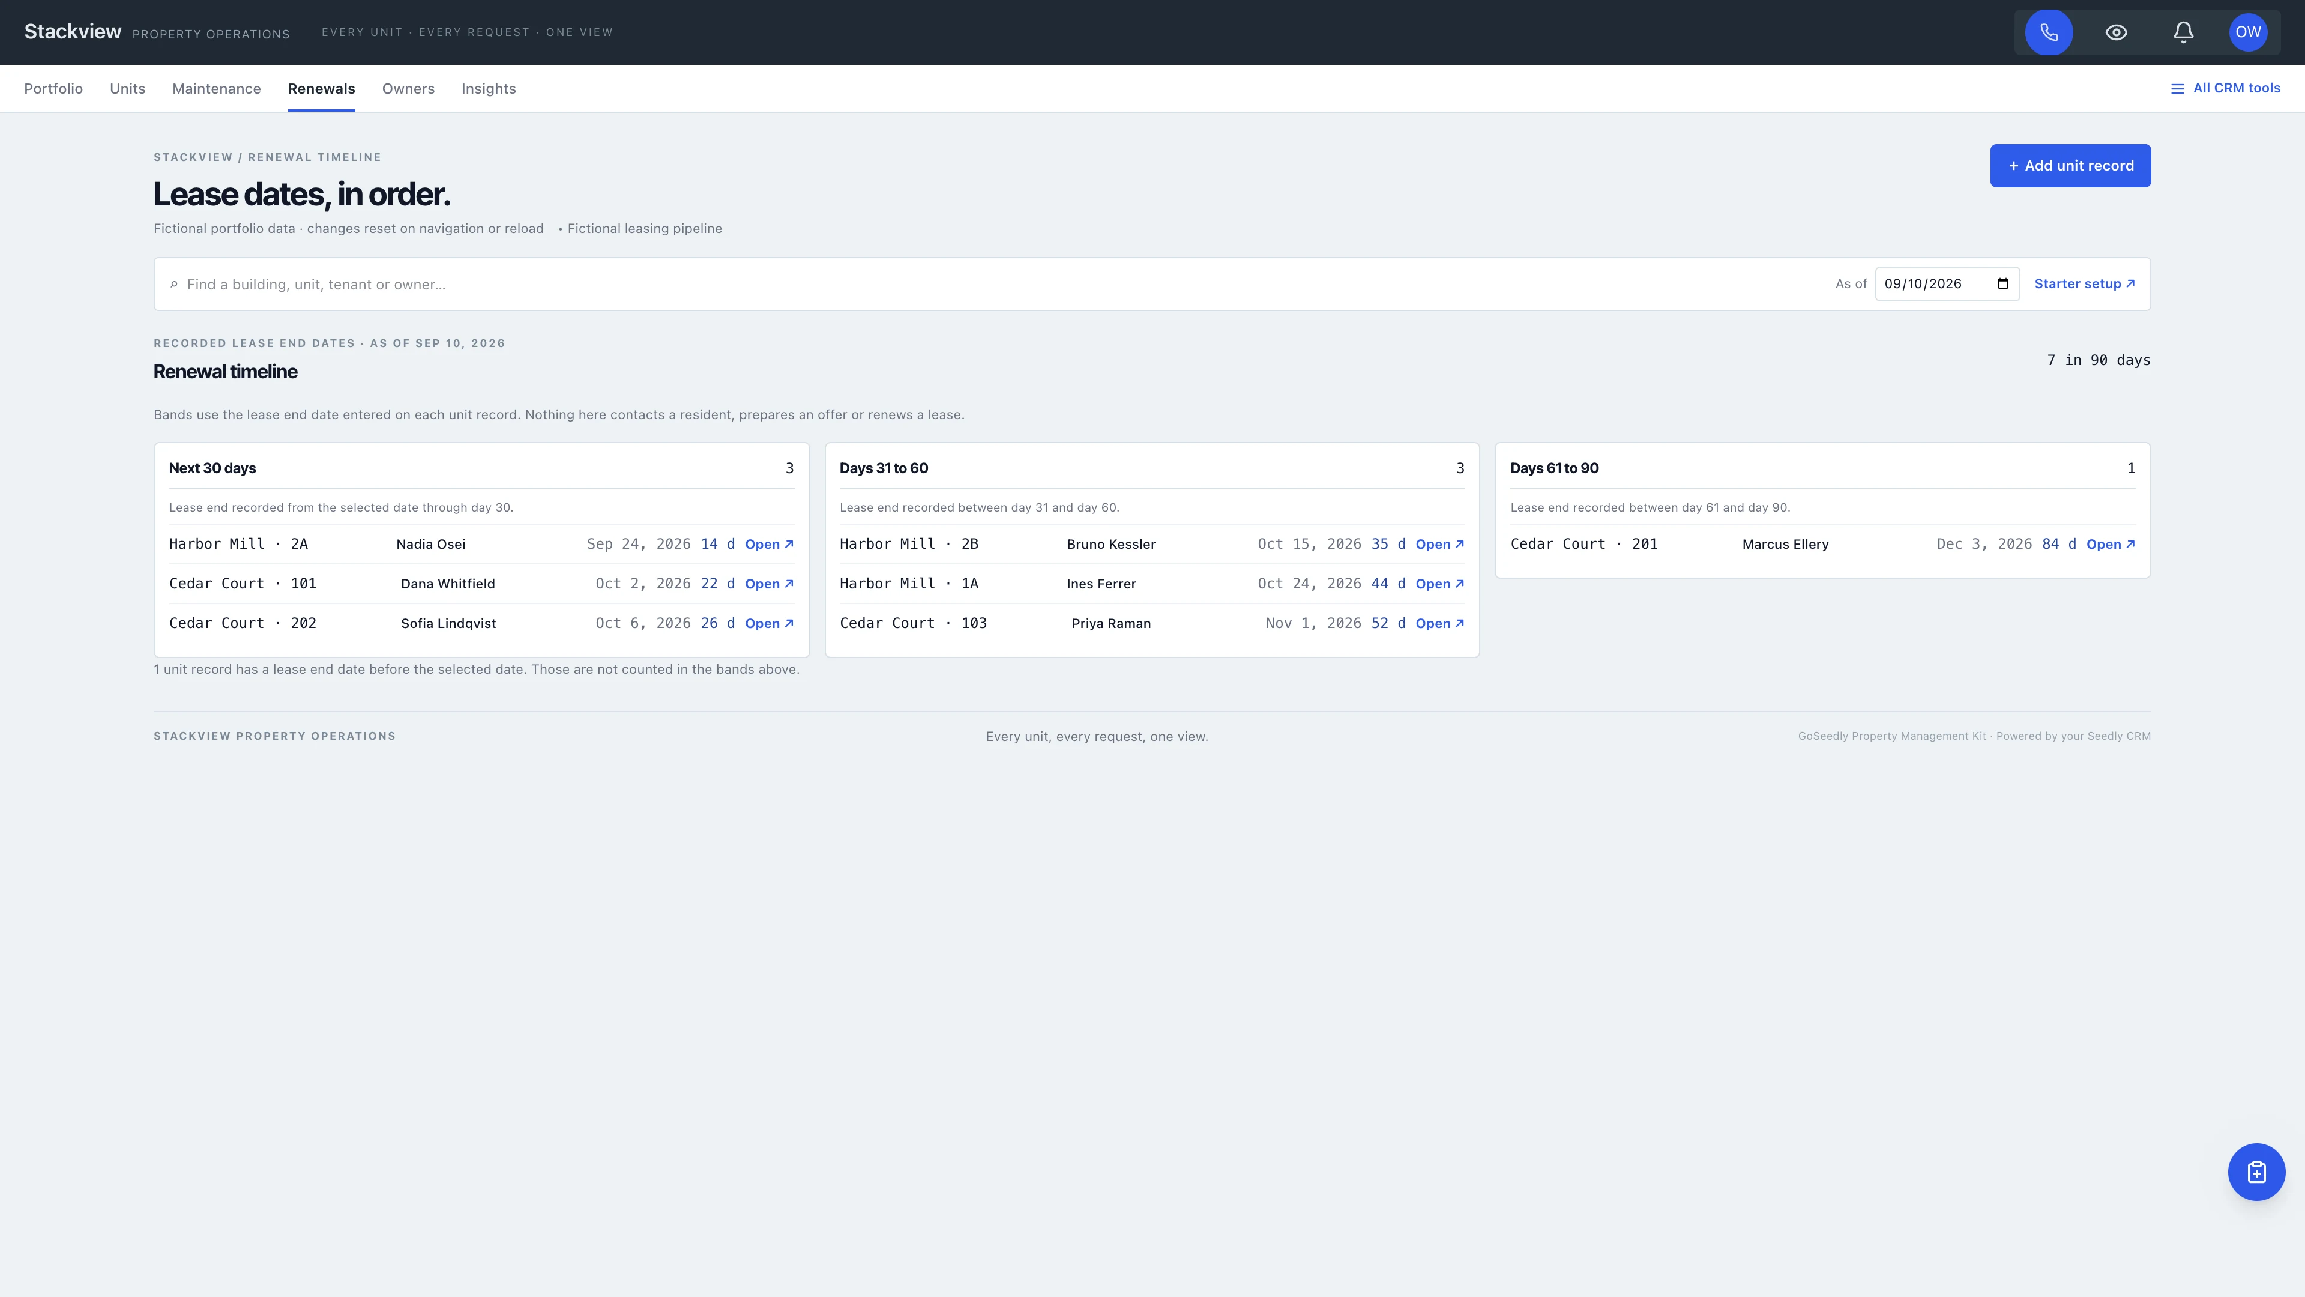This screenshot has height=1297, width=2305.
Task: Open the Starter setup link
Action: tap(2084, 284)
